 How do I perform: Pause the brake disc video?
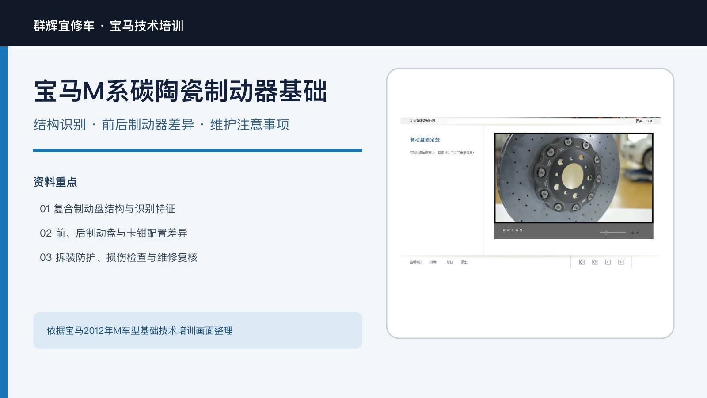pyautogui.click(x=513, y=230)
